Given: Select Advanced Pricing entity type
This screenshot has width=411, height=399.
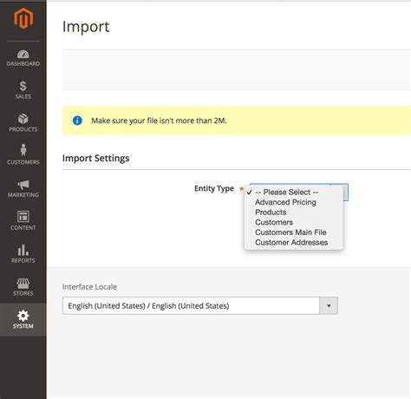Looking at the screenshot, I should [294, 202].
